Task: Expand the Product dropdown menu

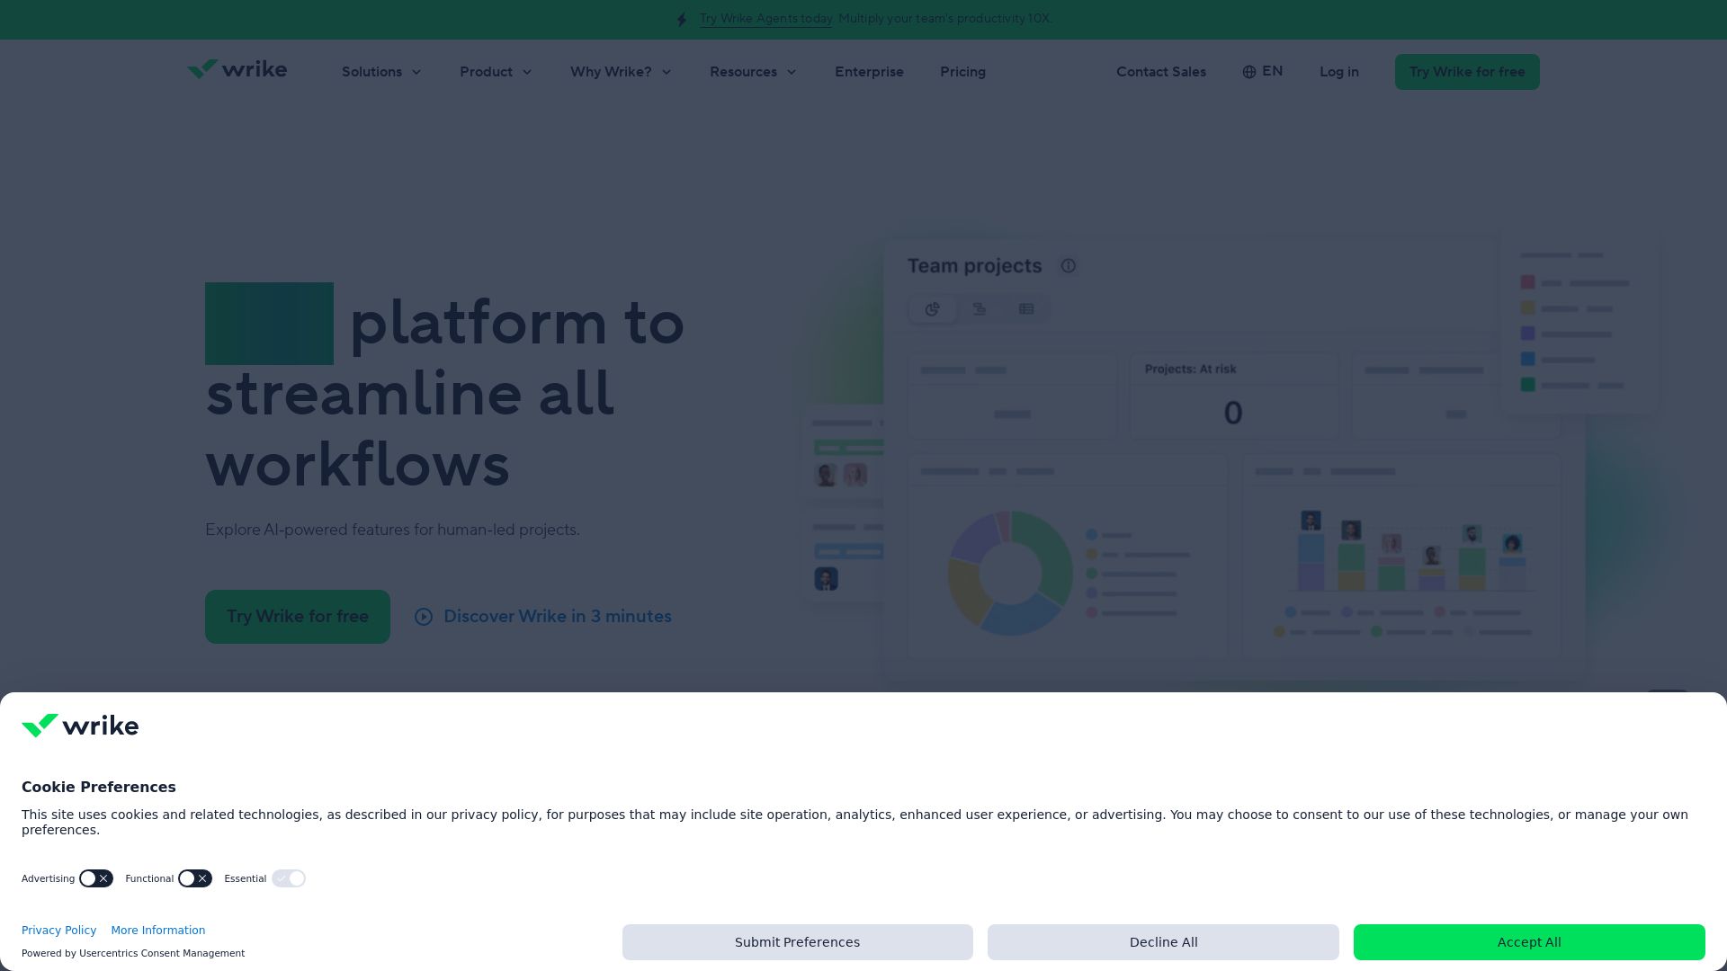Action: pyautogui.click(x=496, y=72)
